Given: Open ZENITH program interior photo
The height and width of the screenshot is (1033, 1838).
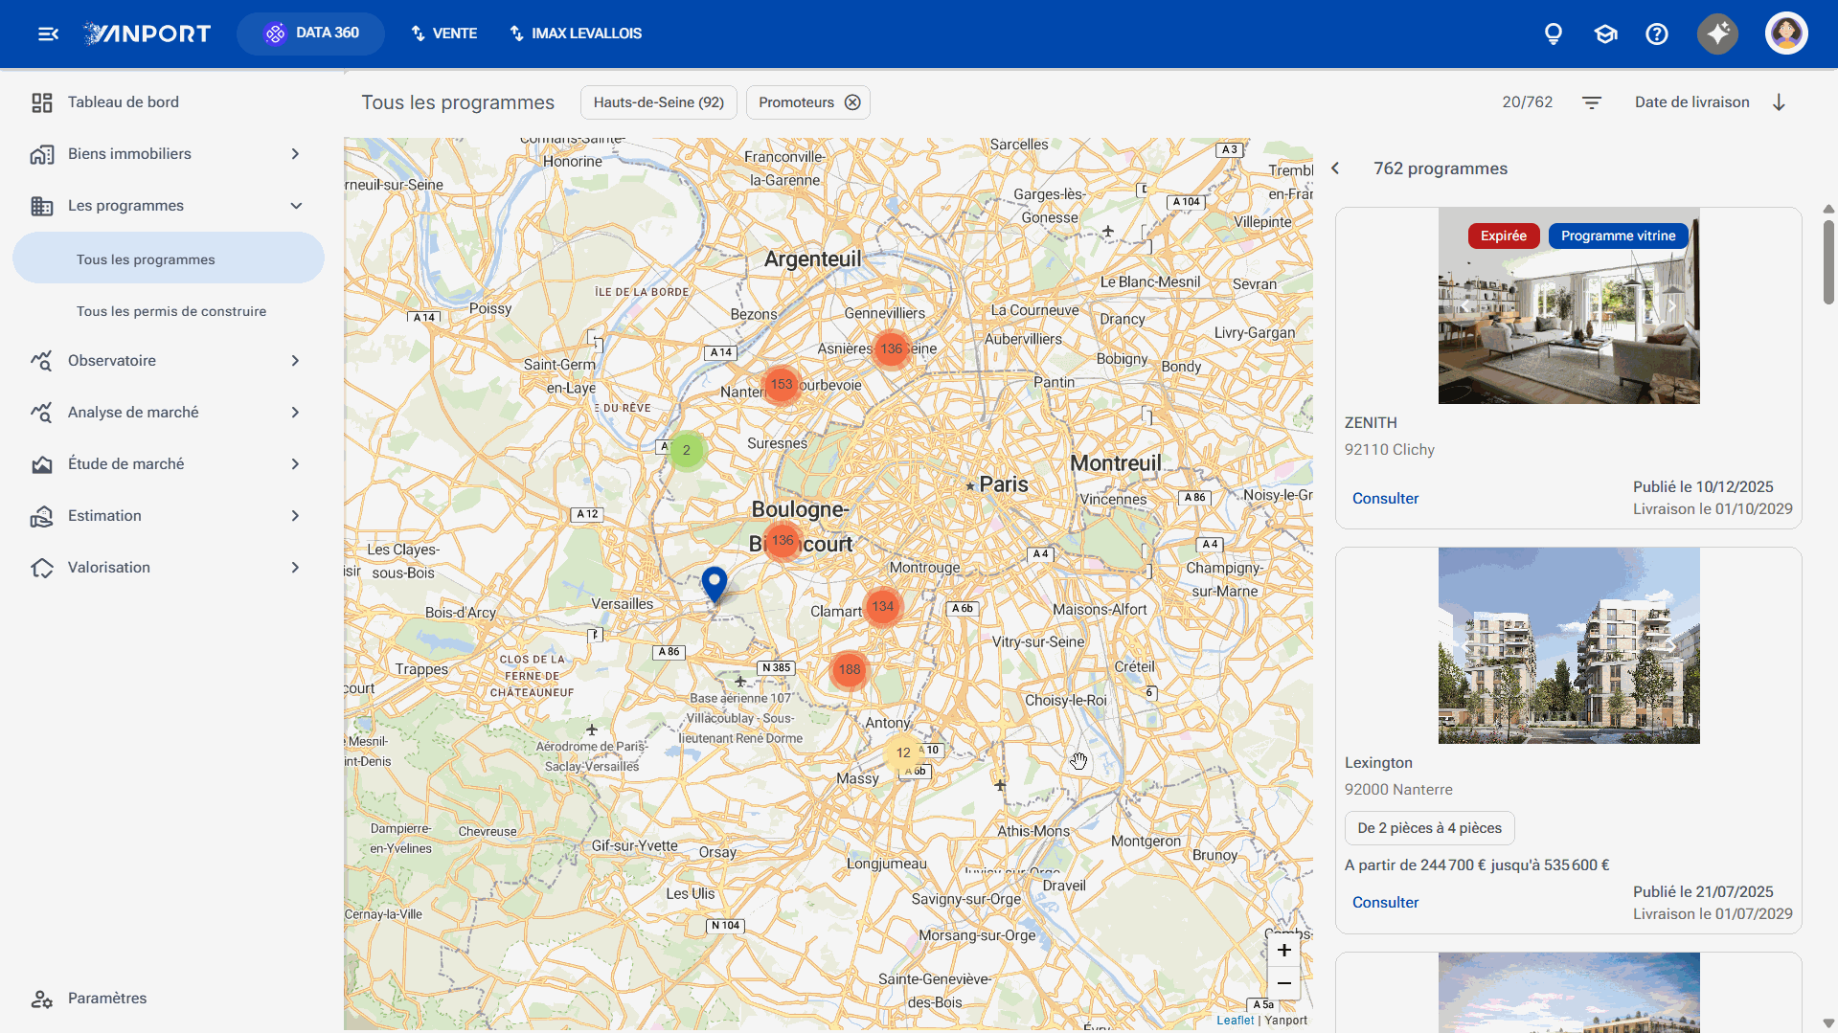Looking at the screenshot, I should [1569, 306].
